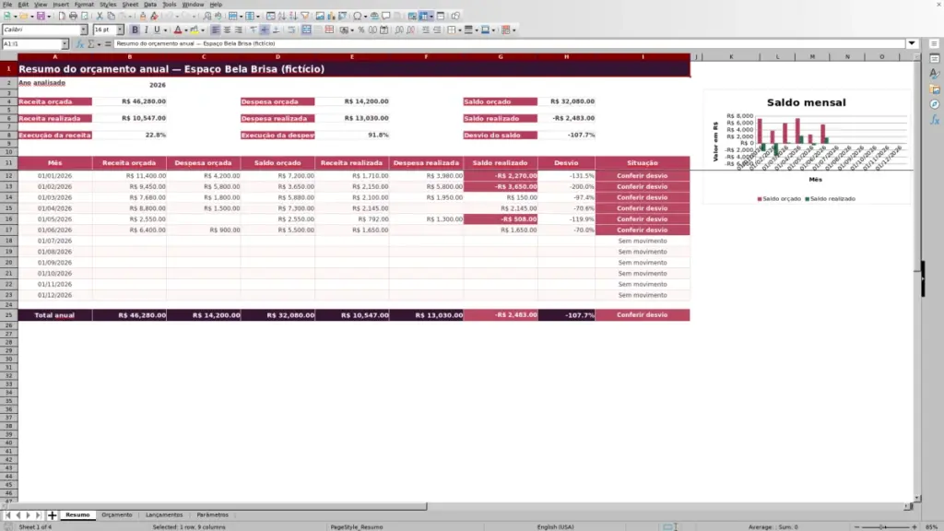Toggle Freeze Rows and Columns button
Viewport: 944px width, 531px height.
424,17
